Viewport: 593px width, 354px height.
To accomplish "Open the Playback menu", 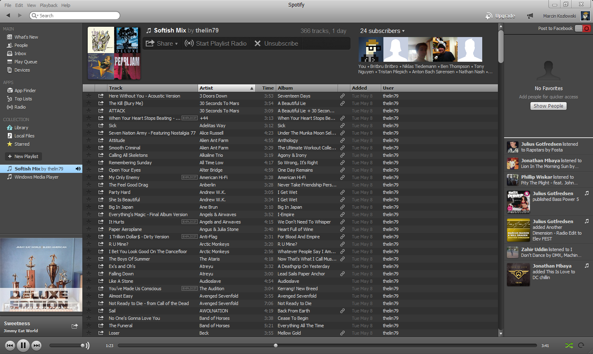I will click(x=49, y=5).
